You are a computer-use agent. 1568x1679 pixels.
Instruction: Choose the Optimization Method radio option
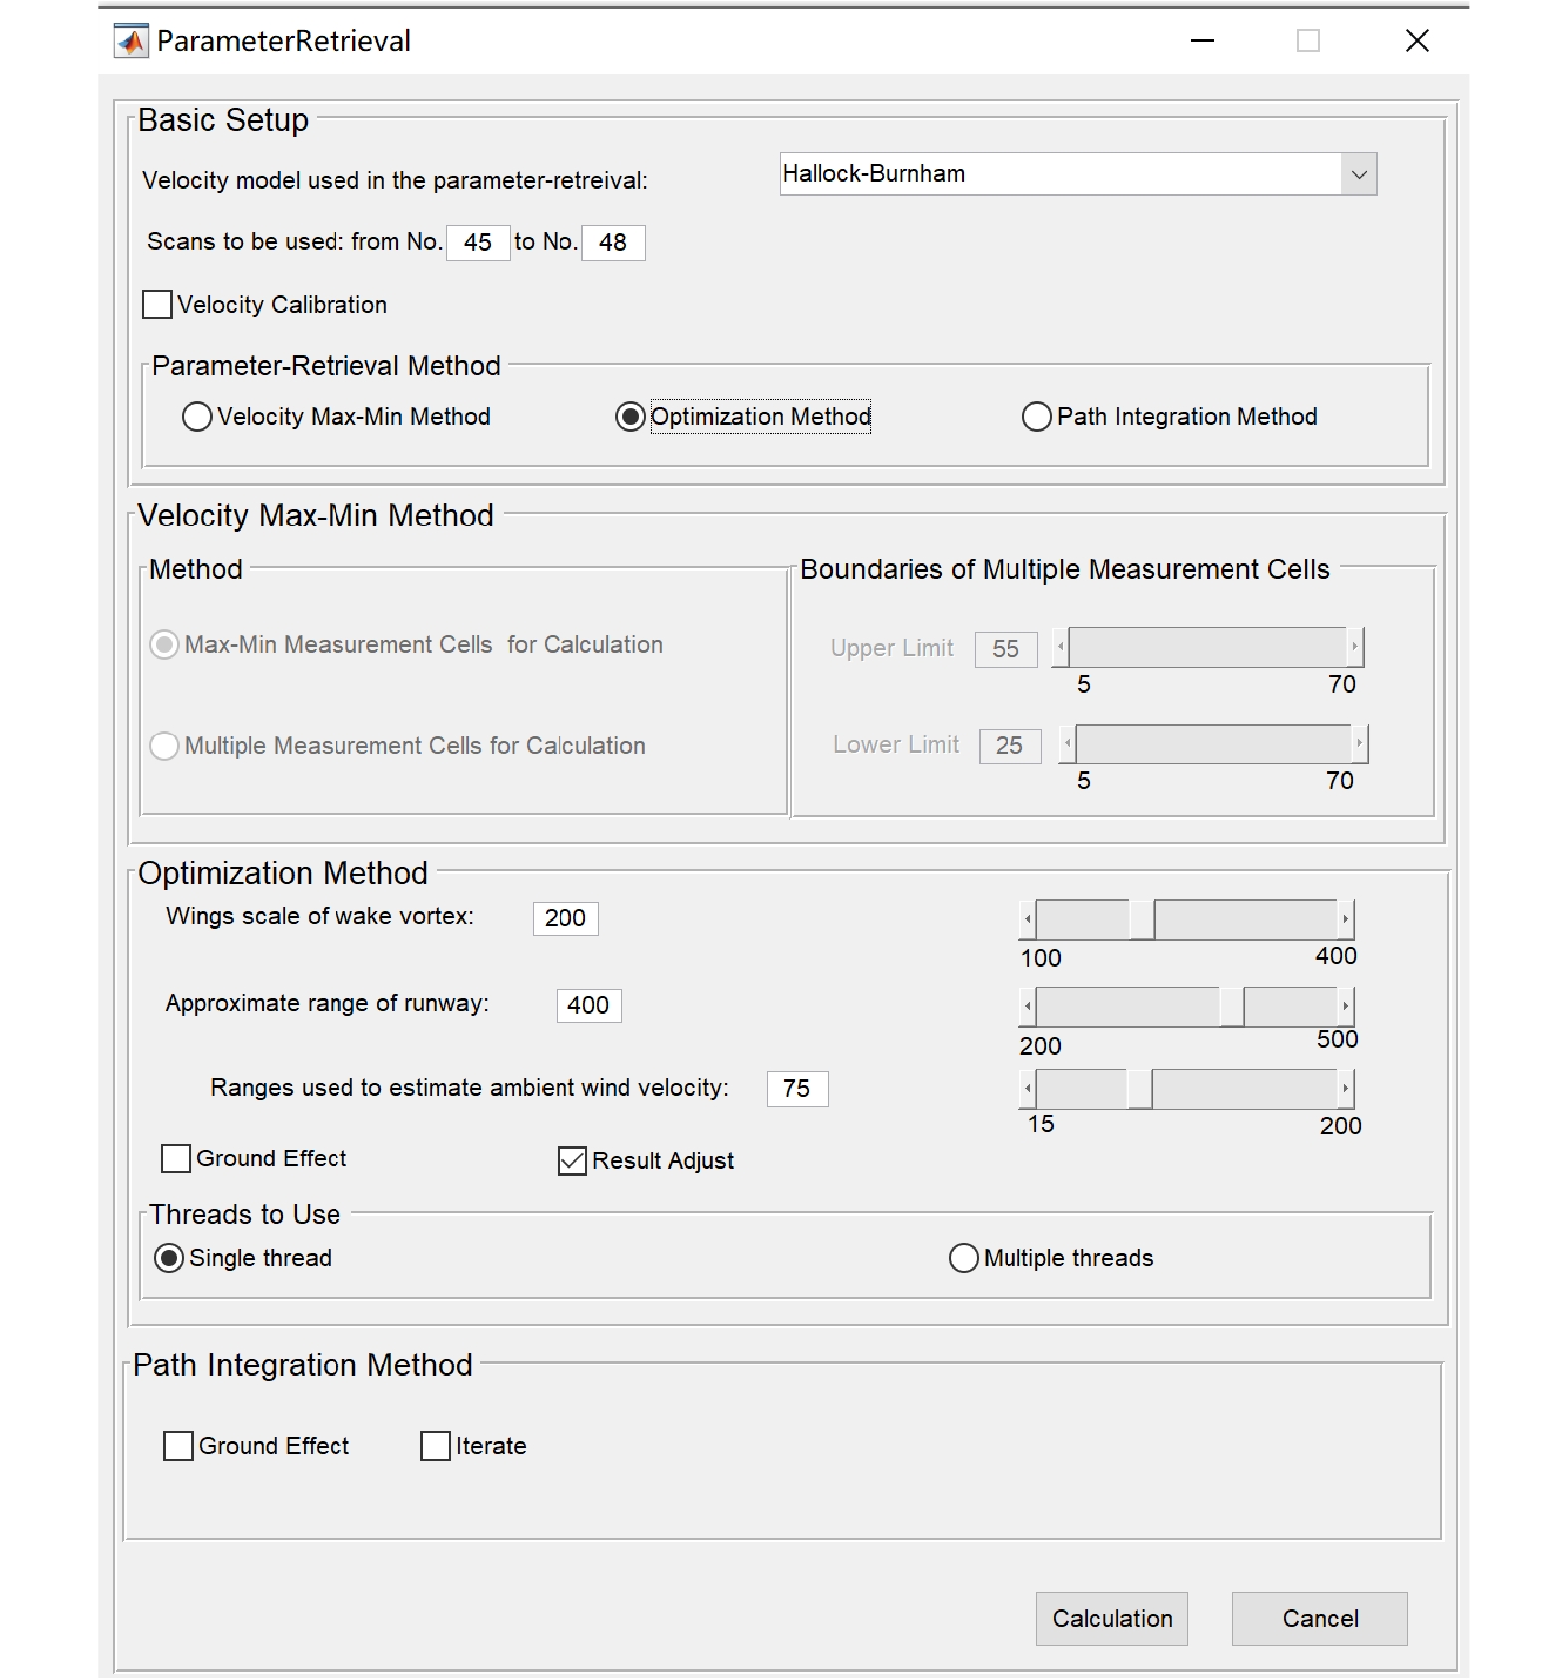point(630,416)
